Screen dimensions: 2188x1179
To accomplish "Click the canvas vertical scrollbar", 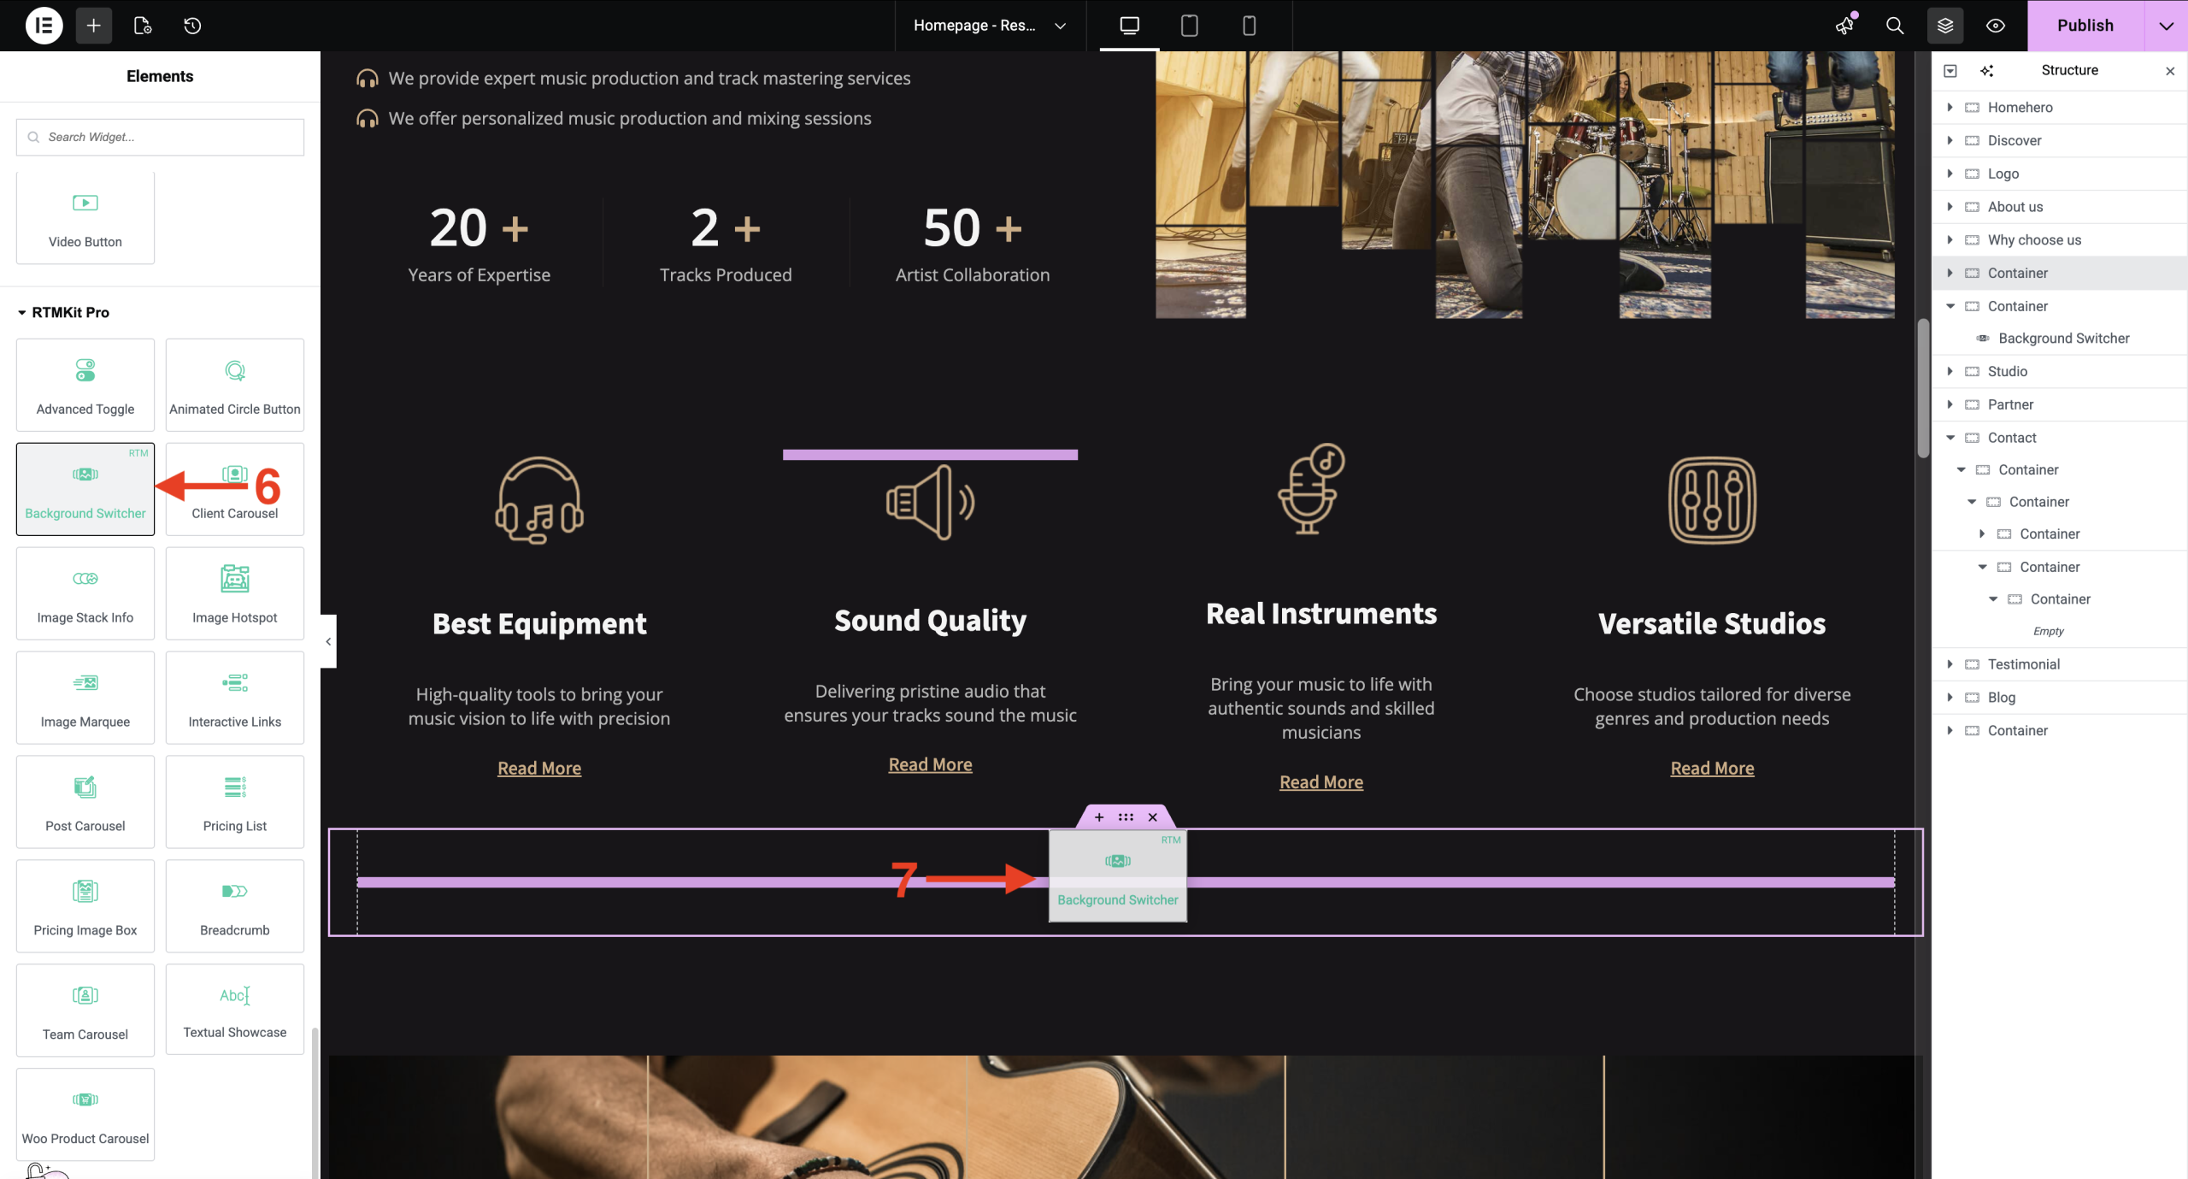I will coord(1923,389).
